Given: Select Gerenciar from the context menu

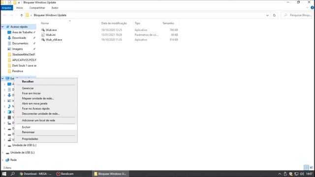Looking at the screenshot, I should click(46, 88).
